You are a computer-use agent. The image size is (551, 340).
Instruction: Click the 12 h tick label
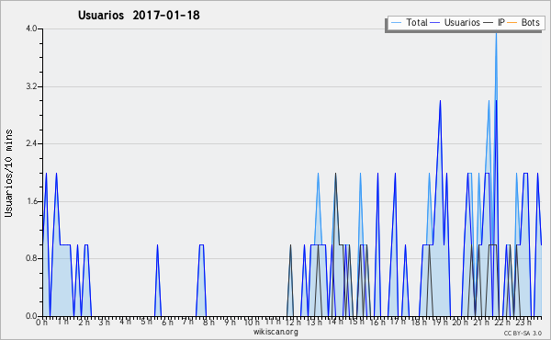coord(293,322)
